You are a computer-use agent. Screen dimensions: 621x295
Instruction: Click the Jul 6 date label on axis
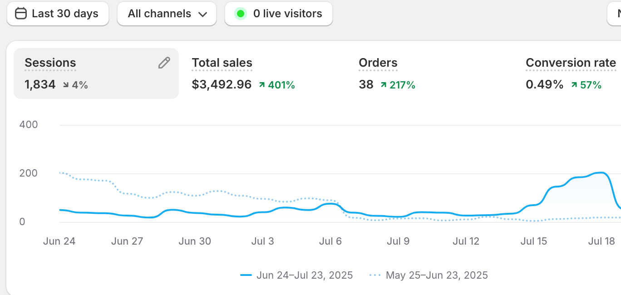(x=330, y=241)
